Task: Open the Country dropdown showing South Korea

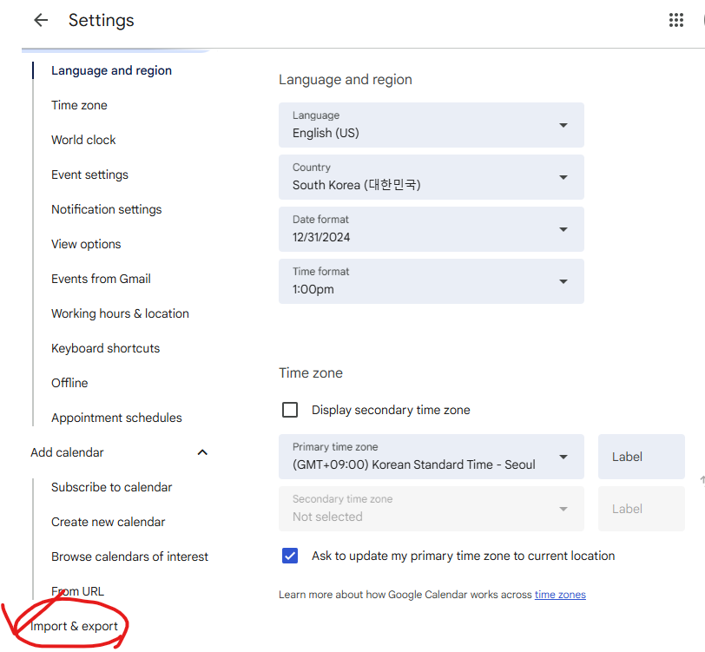Action: coord(432,177)
